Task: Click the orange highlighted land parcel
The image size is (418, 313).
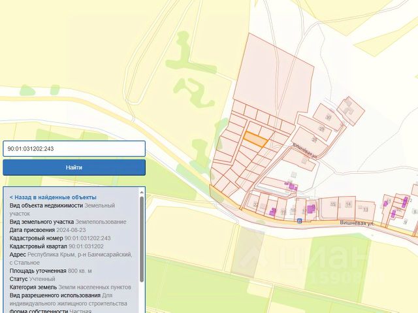Action: coord(255,139)
